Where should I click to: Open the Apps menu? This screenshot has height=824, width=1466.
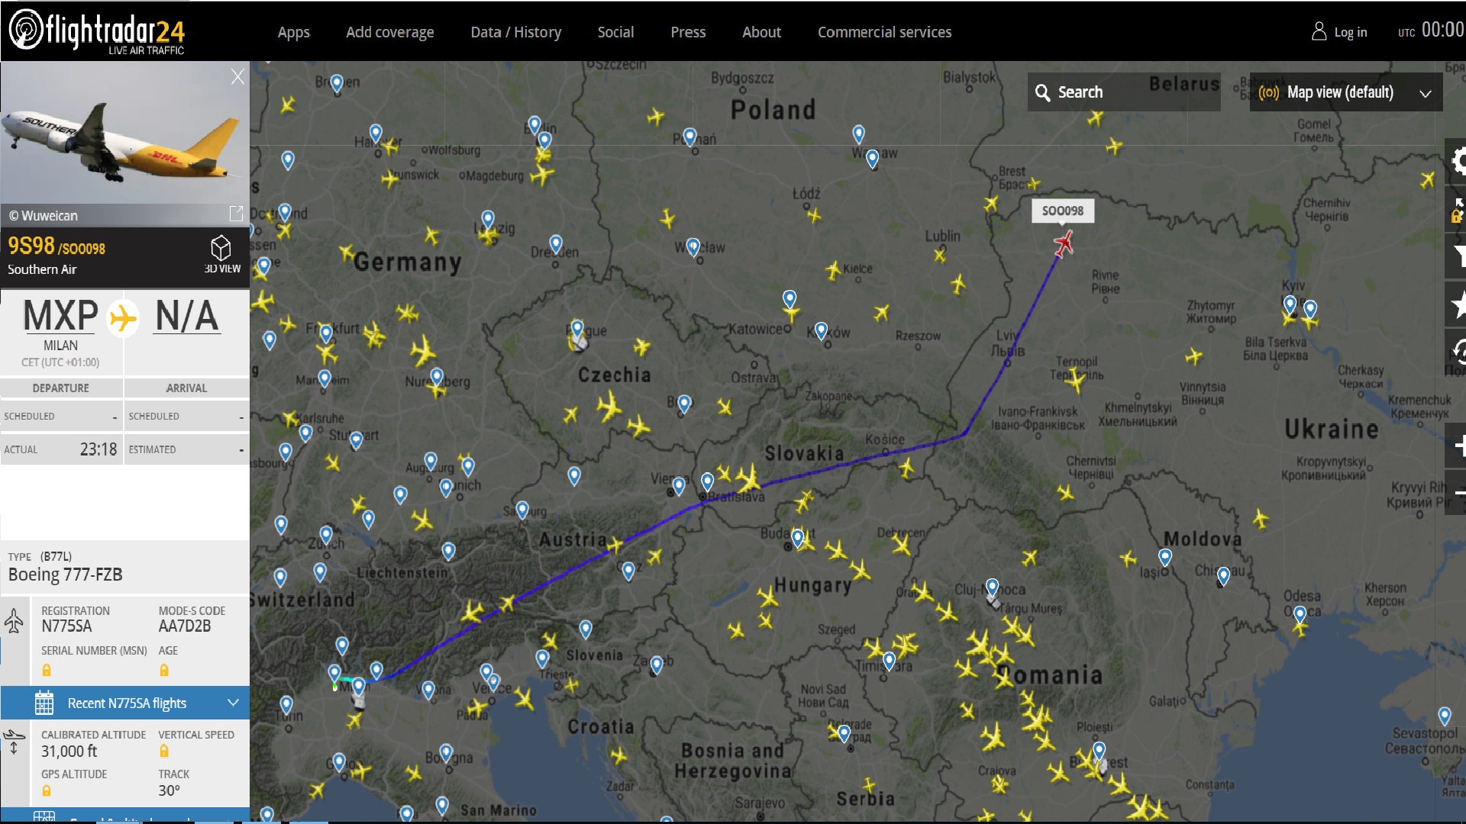click(293, 32)
